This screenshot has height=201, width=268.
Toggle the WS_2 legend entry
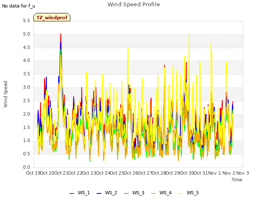(107, 193)
